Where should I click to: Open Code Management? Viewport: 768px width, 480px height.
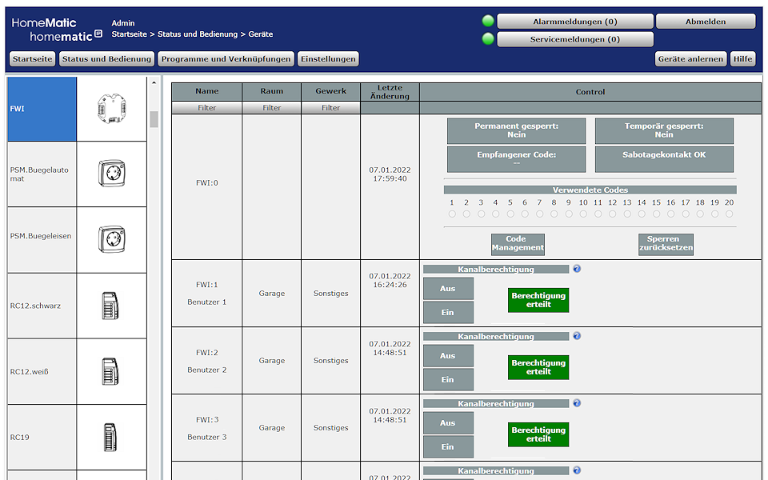517,244
